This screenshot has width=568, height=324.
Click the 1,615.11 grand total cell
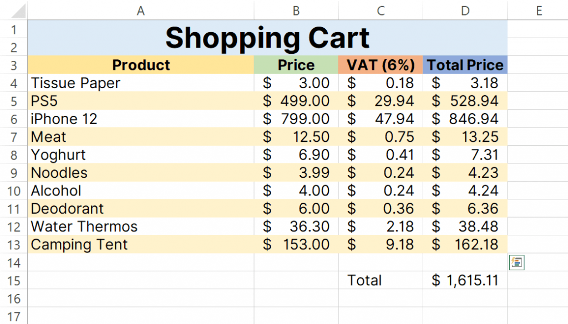465,280
